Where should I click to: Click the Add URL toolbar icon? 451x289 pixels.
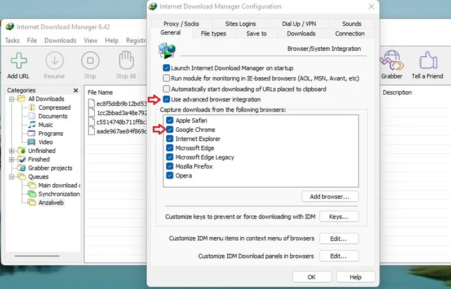(x=19, y=61)
